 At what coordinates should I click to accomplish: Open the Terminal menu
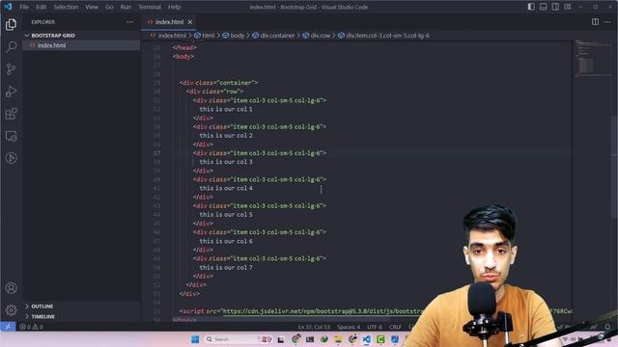coord(150,7)
